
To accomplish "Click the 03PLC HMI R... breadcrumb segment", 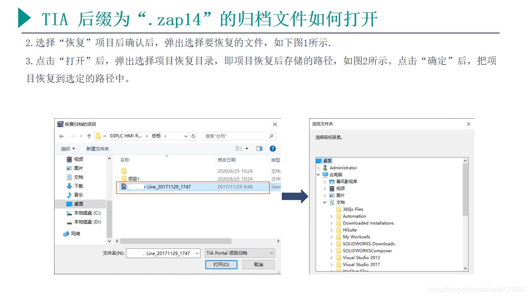I will pos(126,136).
